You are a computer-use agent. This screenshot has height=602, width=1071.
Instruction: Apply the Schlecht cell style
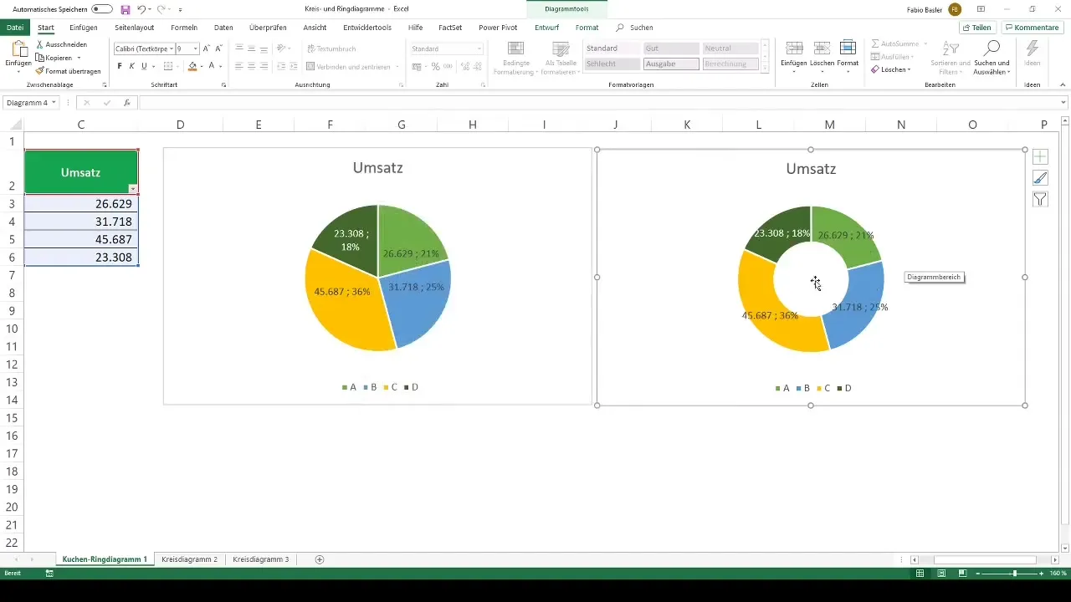[x=612, y=64]
